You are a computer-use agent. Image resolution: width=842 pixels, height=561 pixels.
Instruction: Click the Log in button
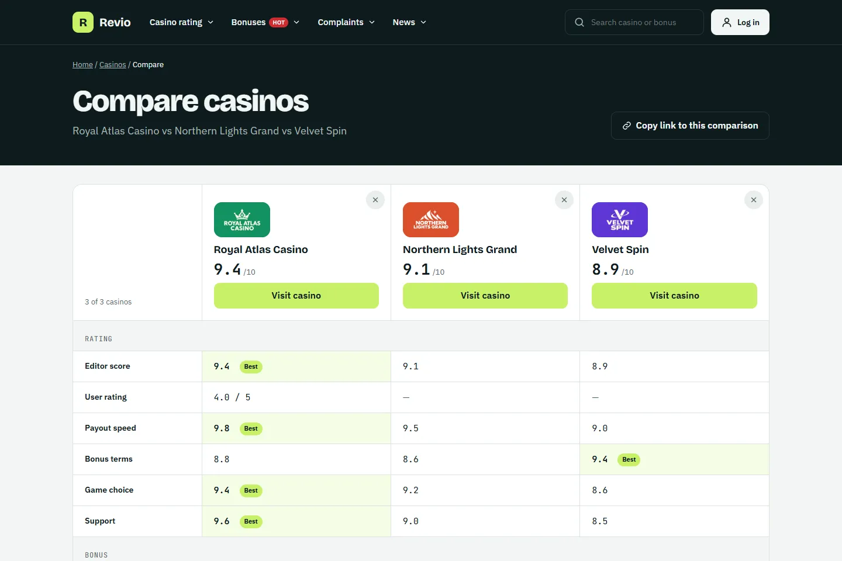(740, 22)
